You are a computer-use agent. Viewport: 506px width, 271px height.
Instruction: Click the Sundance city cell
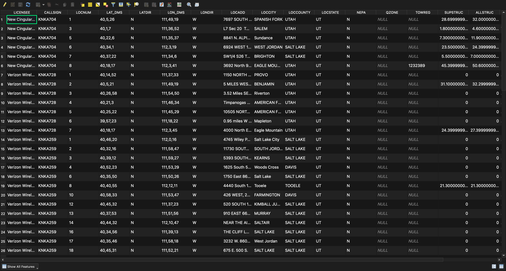268,38
